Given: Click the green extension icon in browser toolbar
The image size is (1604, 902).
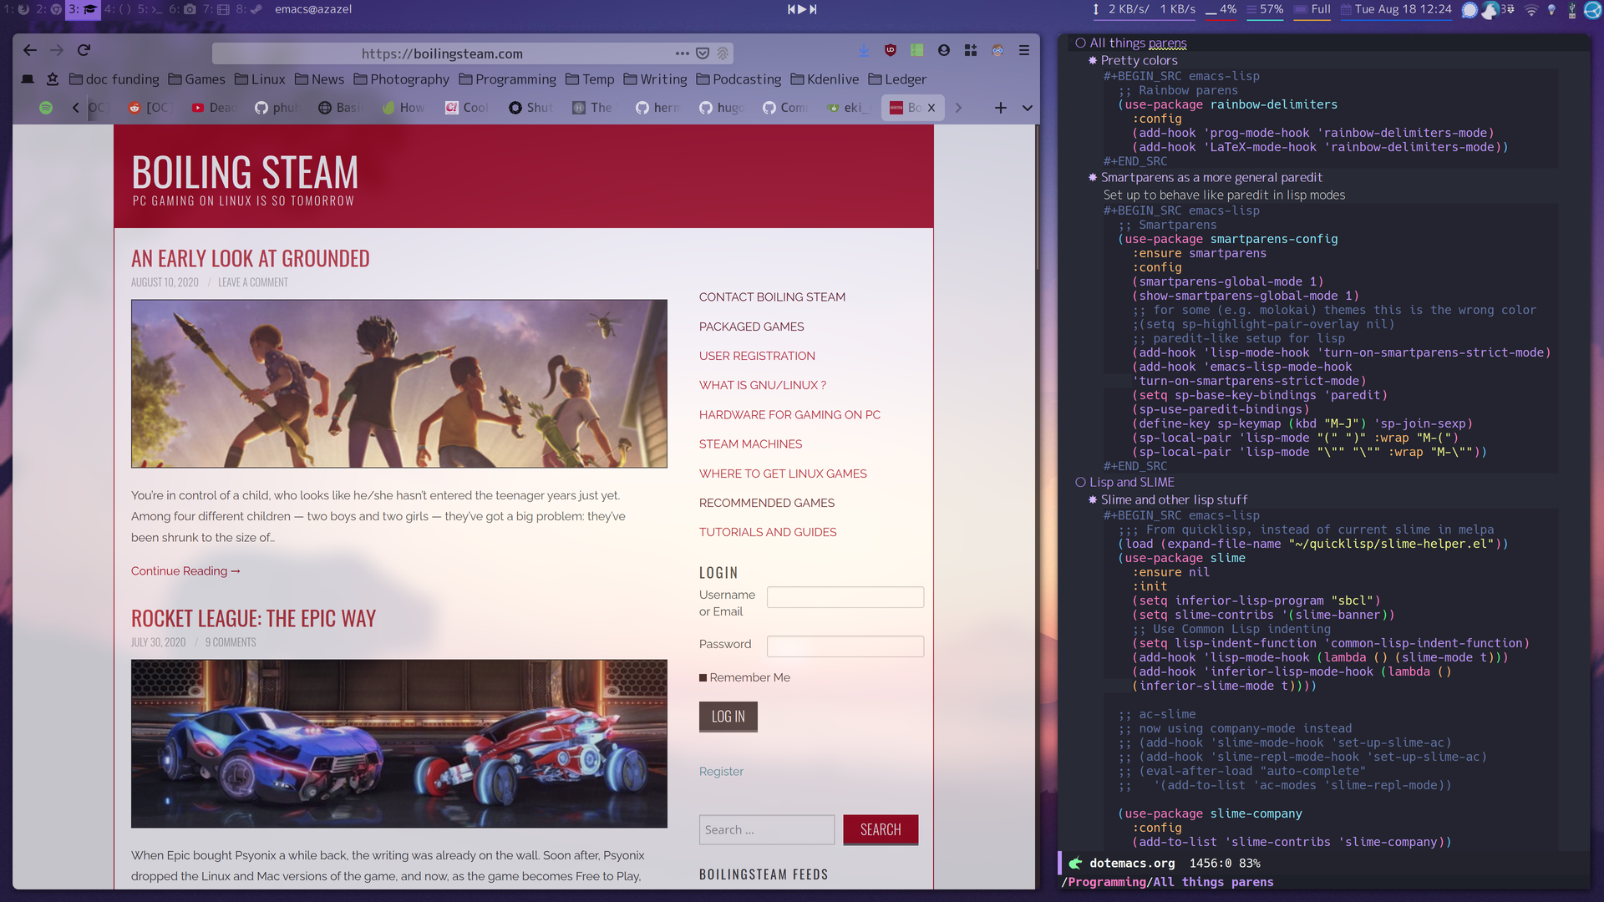Looking at the screenshot, I should coord(917,50).
